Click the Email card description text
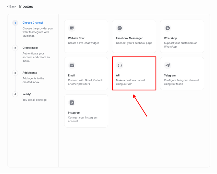 84,82
